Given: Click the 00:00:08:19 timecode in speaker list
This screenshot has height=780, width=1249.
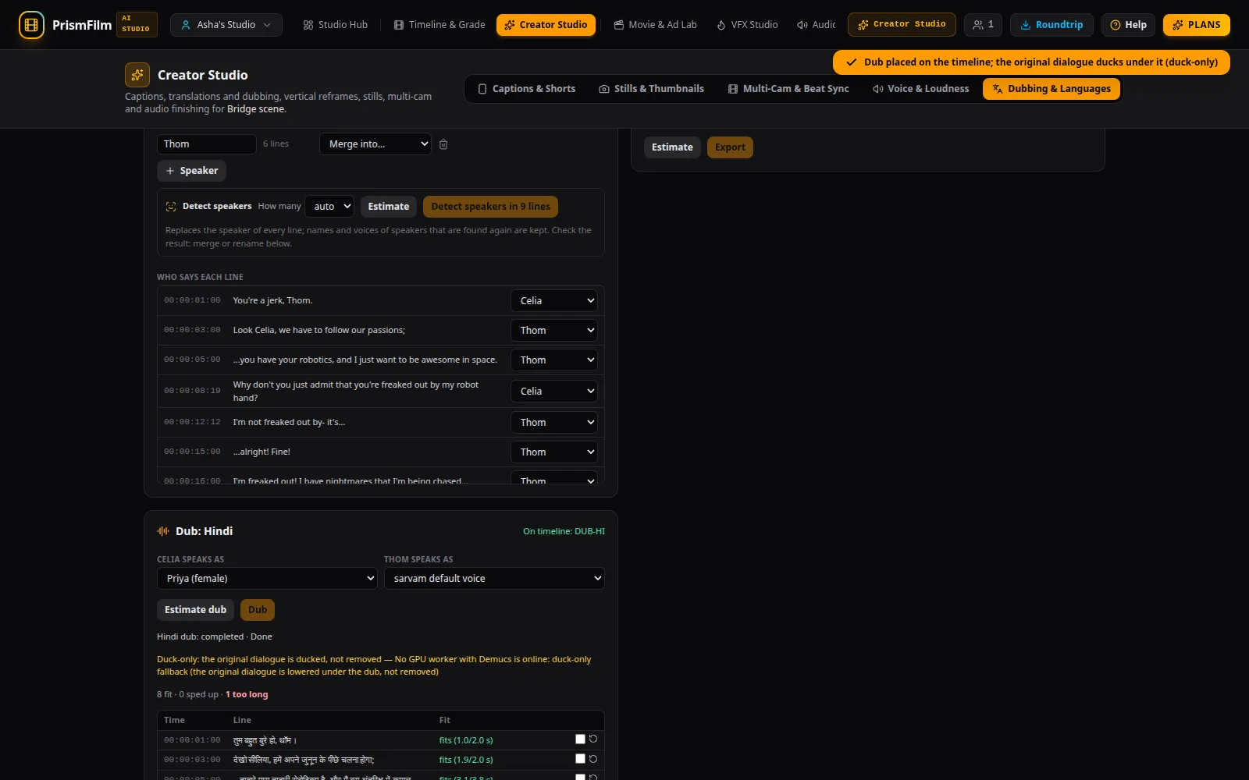Looking at the screenshot, I should click(x=192, y=391).
